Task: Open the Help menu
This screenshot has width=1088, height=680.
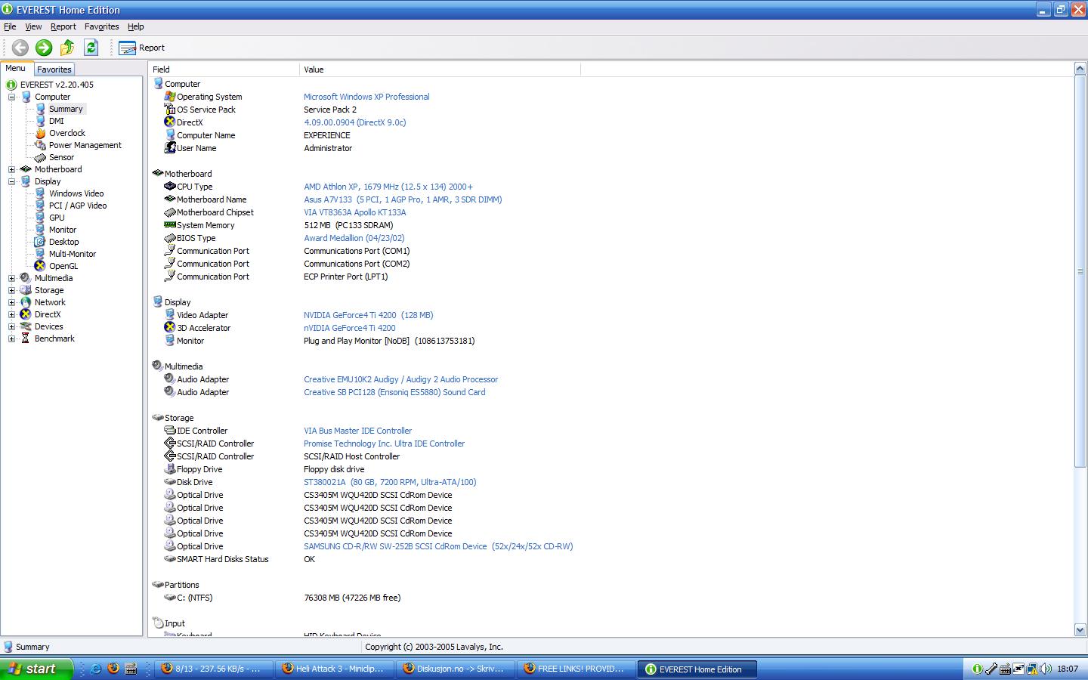Action: coord(135,26)
